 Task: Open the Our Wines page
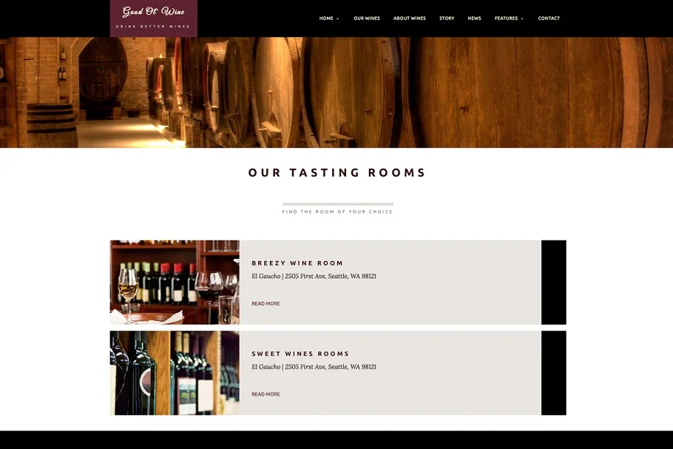point(367,18)
